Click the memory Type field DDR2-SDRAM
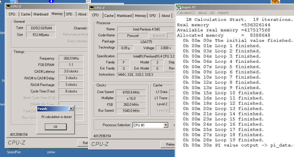Image resolution: width=294 pixels, height=157 pixels. (41, 28)
